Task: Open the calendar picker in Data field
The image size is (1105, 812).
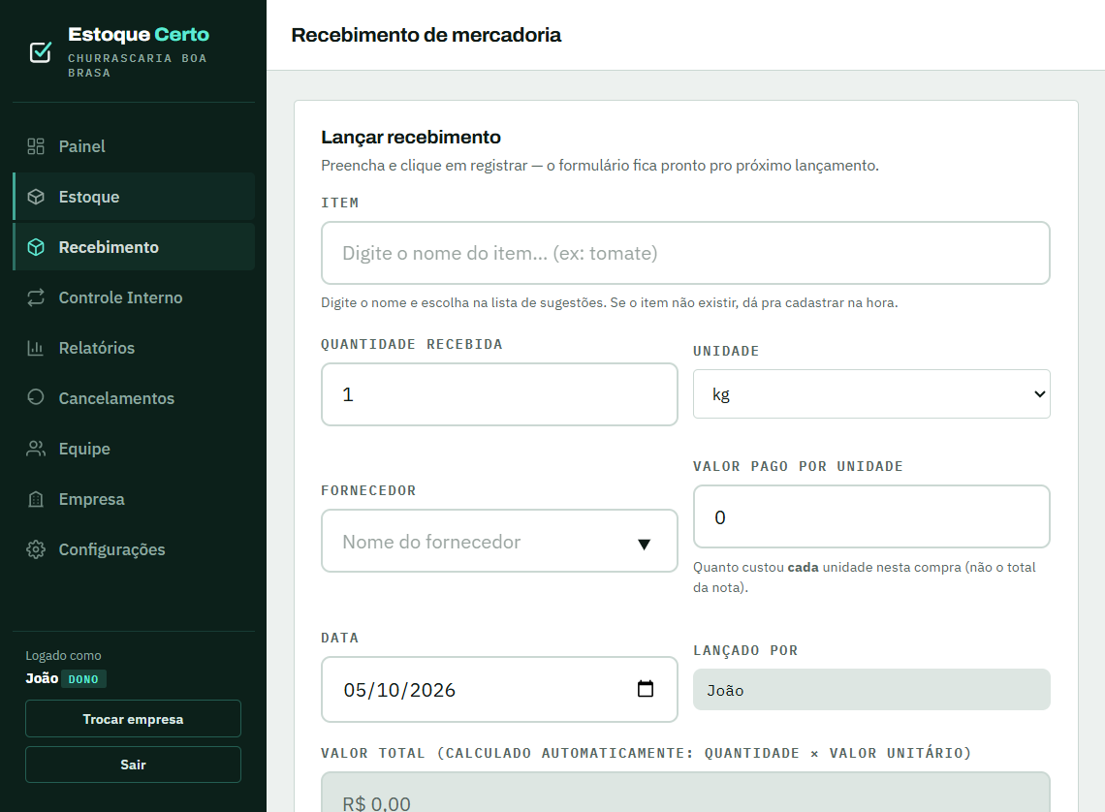Action: (x=645, y=689)
